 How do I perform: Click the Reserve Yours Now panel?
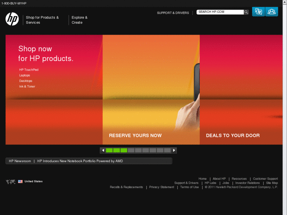[x=151, y=90]
